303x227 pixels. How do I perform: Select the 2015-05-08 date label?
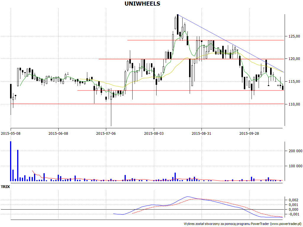tap(11, 133)
